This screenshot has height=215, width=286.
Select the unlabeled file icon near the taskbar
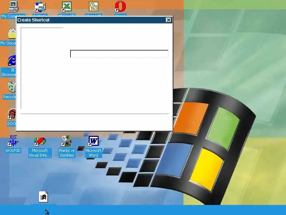pyautogui.click(x=43, y=197)
